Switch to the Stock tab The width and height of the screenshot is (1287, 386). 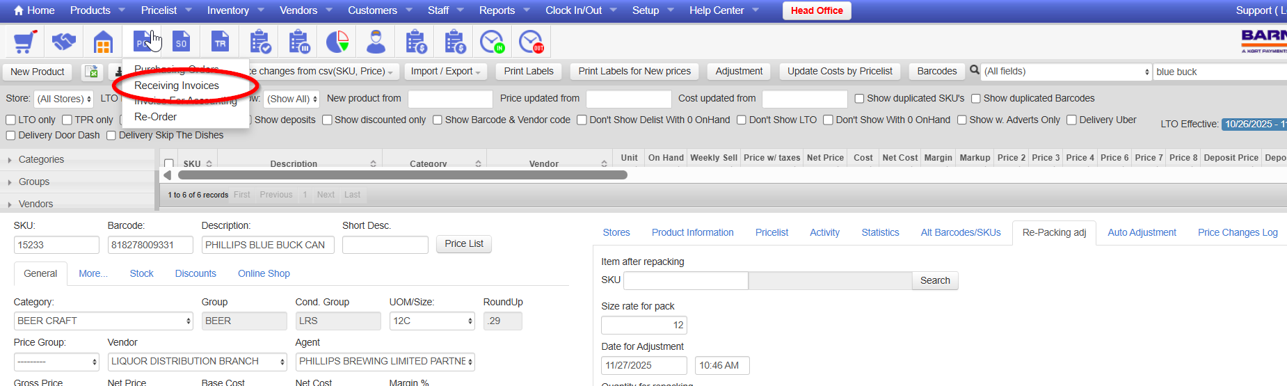coord(141,273)
